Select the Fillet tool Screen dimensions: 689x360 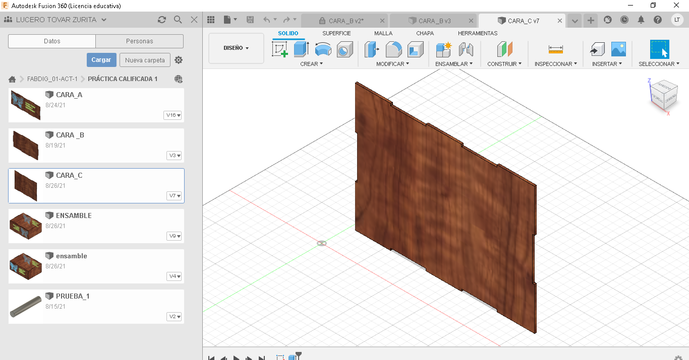click(x=393, y=49)
